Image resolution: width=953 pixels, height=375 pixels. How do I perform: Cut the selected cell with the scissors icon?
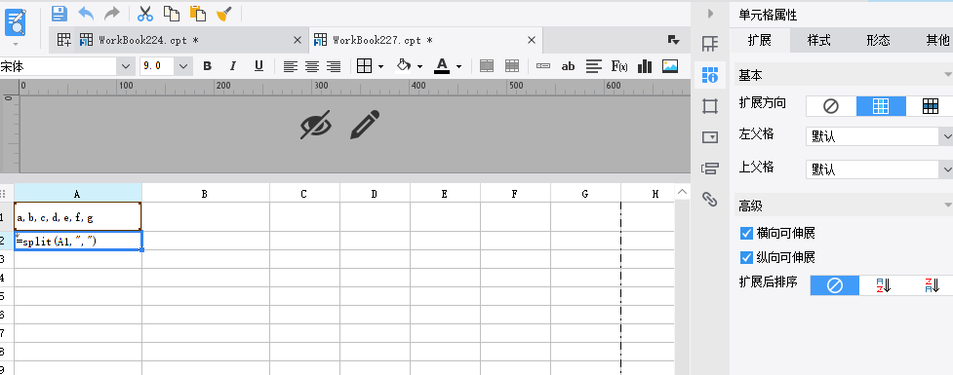(145, 14)
